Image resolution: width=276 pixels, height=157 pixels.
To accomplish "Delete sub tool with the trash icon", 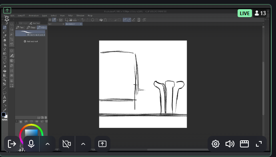I will tap(46, 118).
